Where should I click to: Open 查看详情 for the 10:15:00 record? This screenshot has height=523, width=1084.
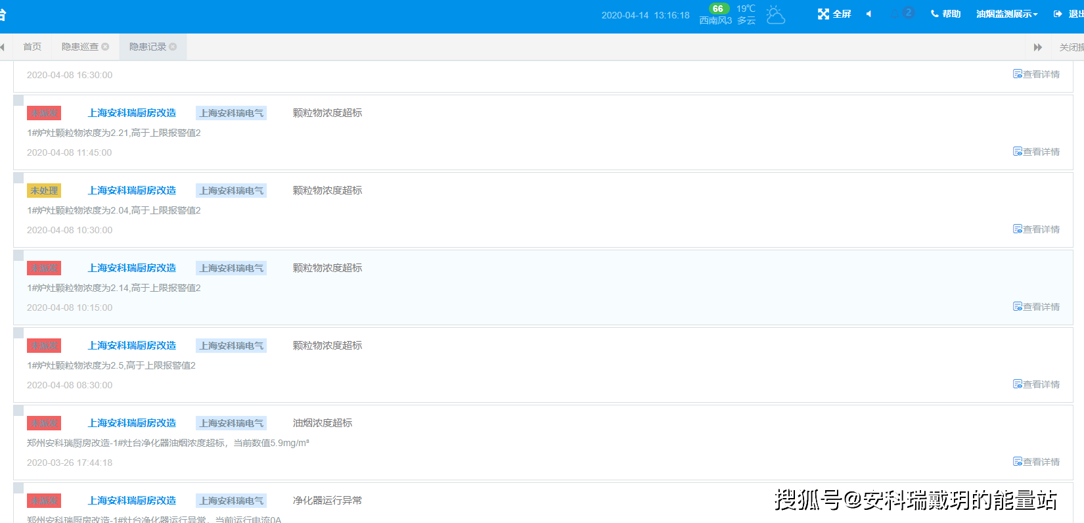(x=1036, y=307)
